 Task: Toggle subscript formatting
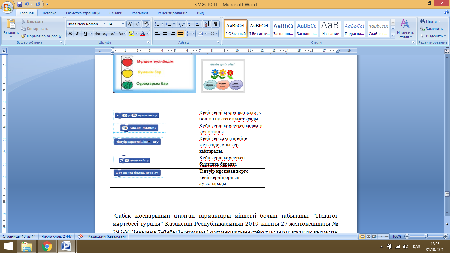click(105, 34)
